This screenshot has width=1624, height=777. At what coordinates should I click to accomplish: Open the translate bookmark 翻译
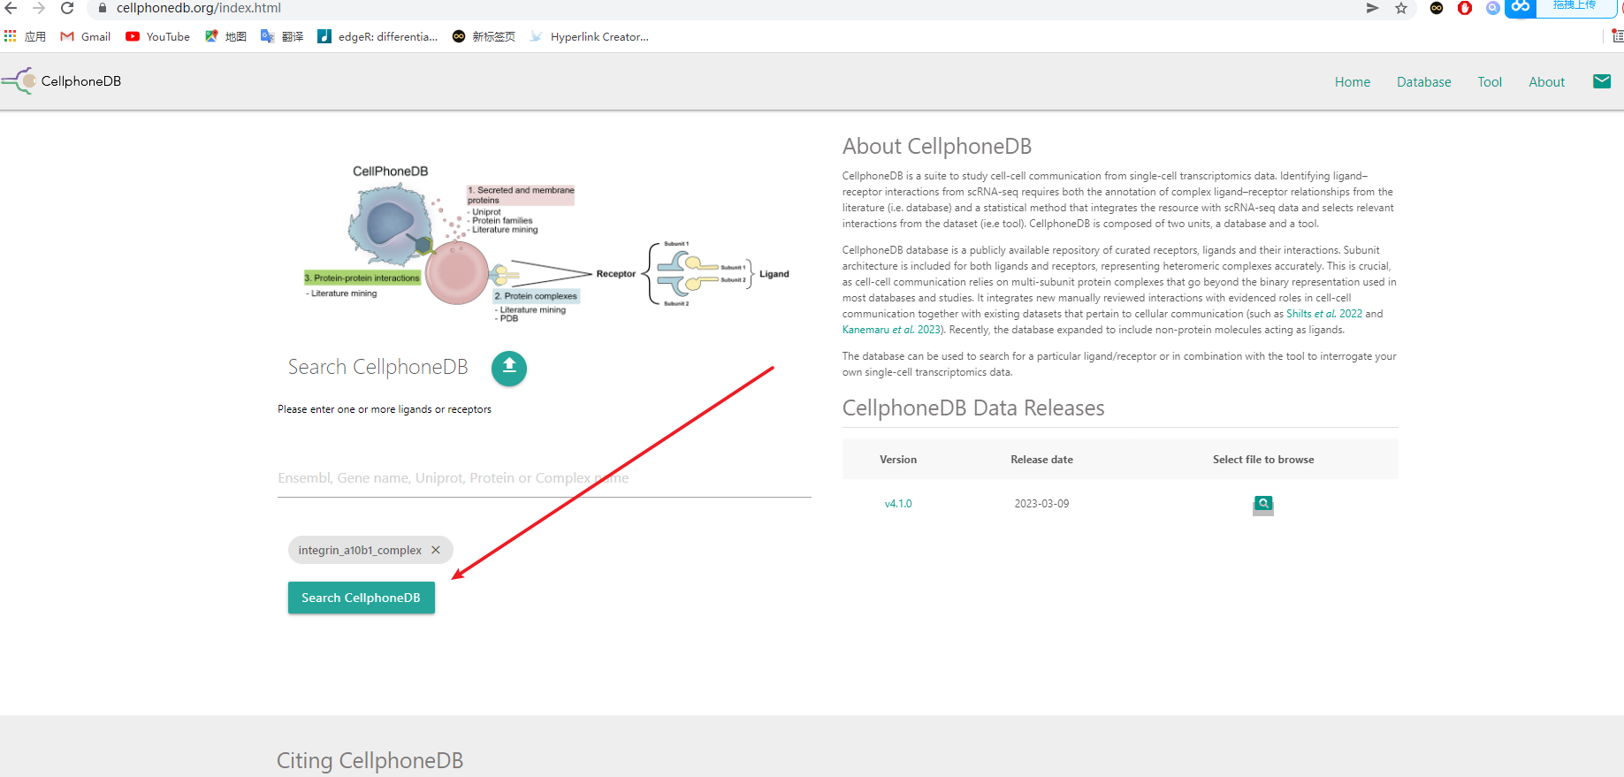[x=282, y=36]
